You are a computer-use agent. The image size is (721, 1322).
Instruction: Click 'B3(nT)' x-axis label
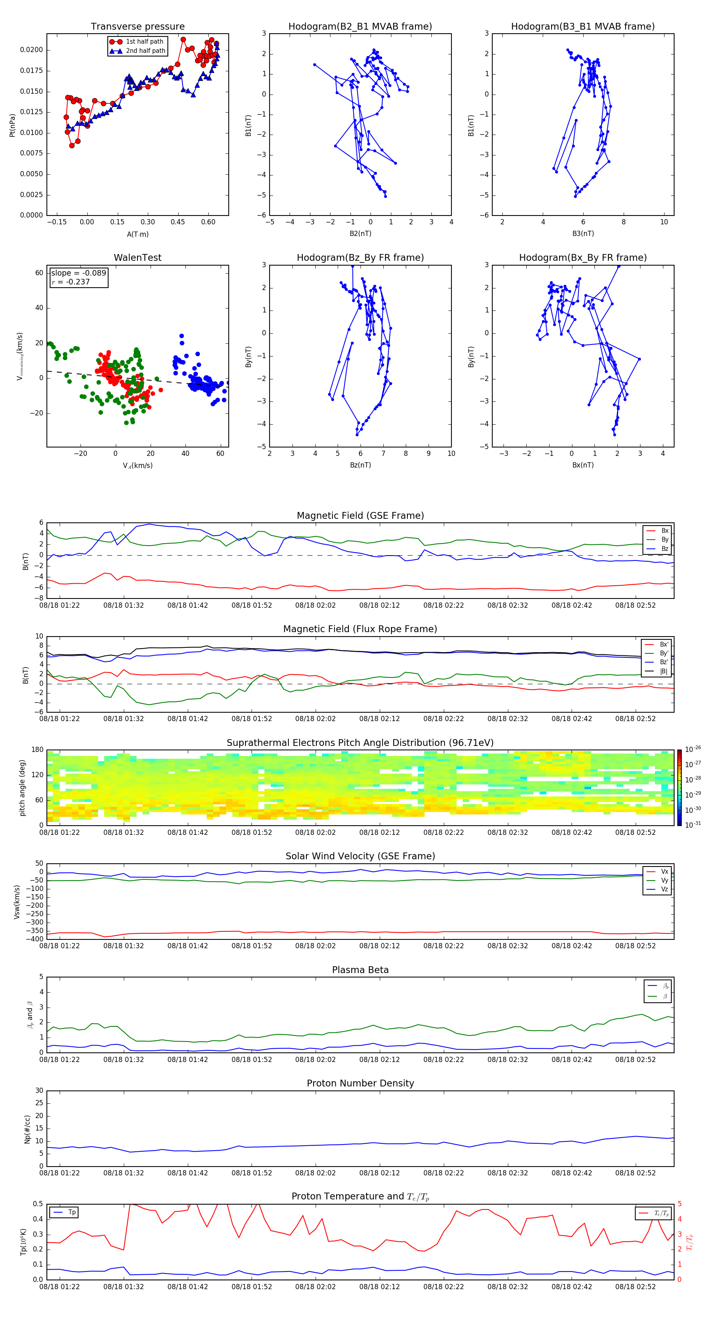583,234
